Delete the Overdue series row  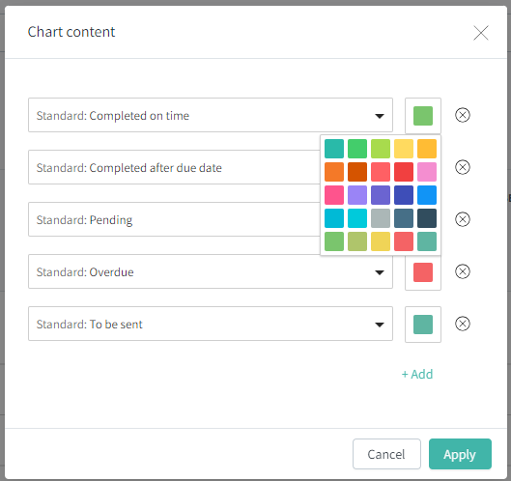tap(462, 271)
